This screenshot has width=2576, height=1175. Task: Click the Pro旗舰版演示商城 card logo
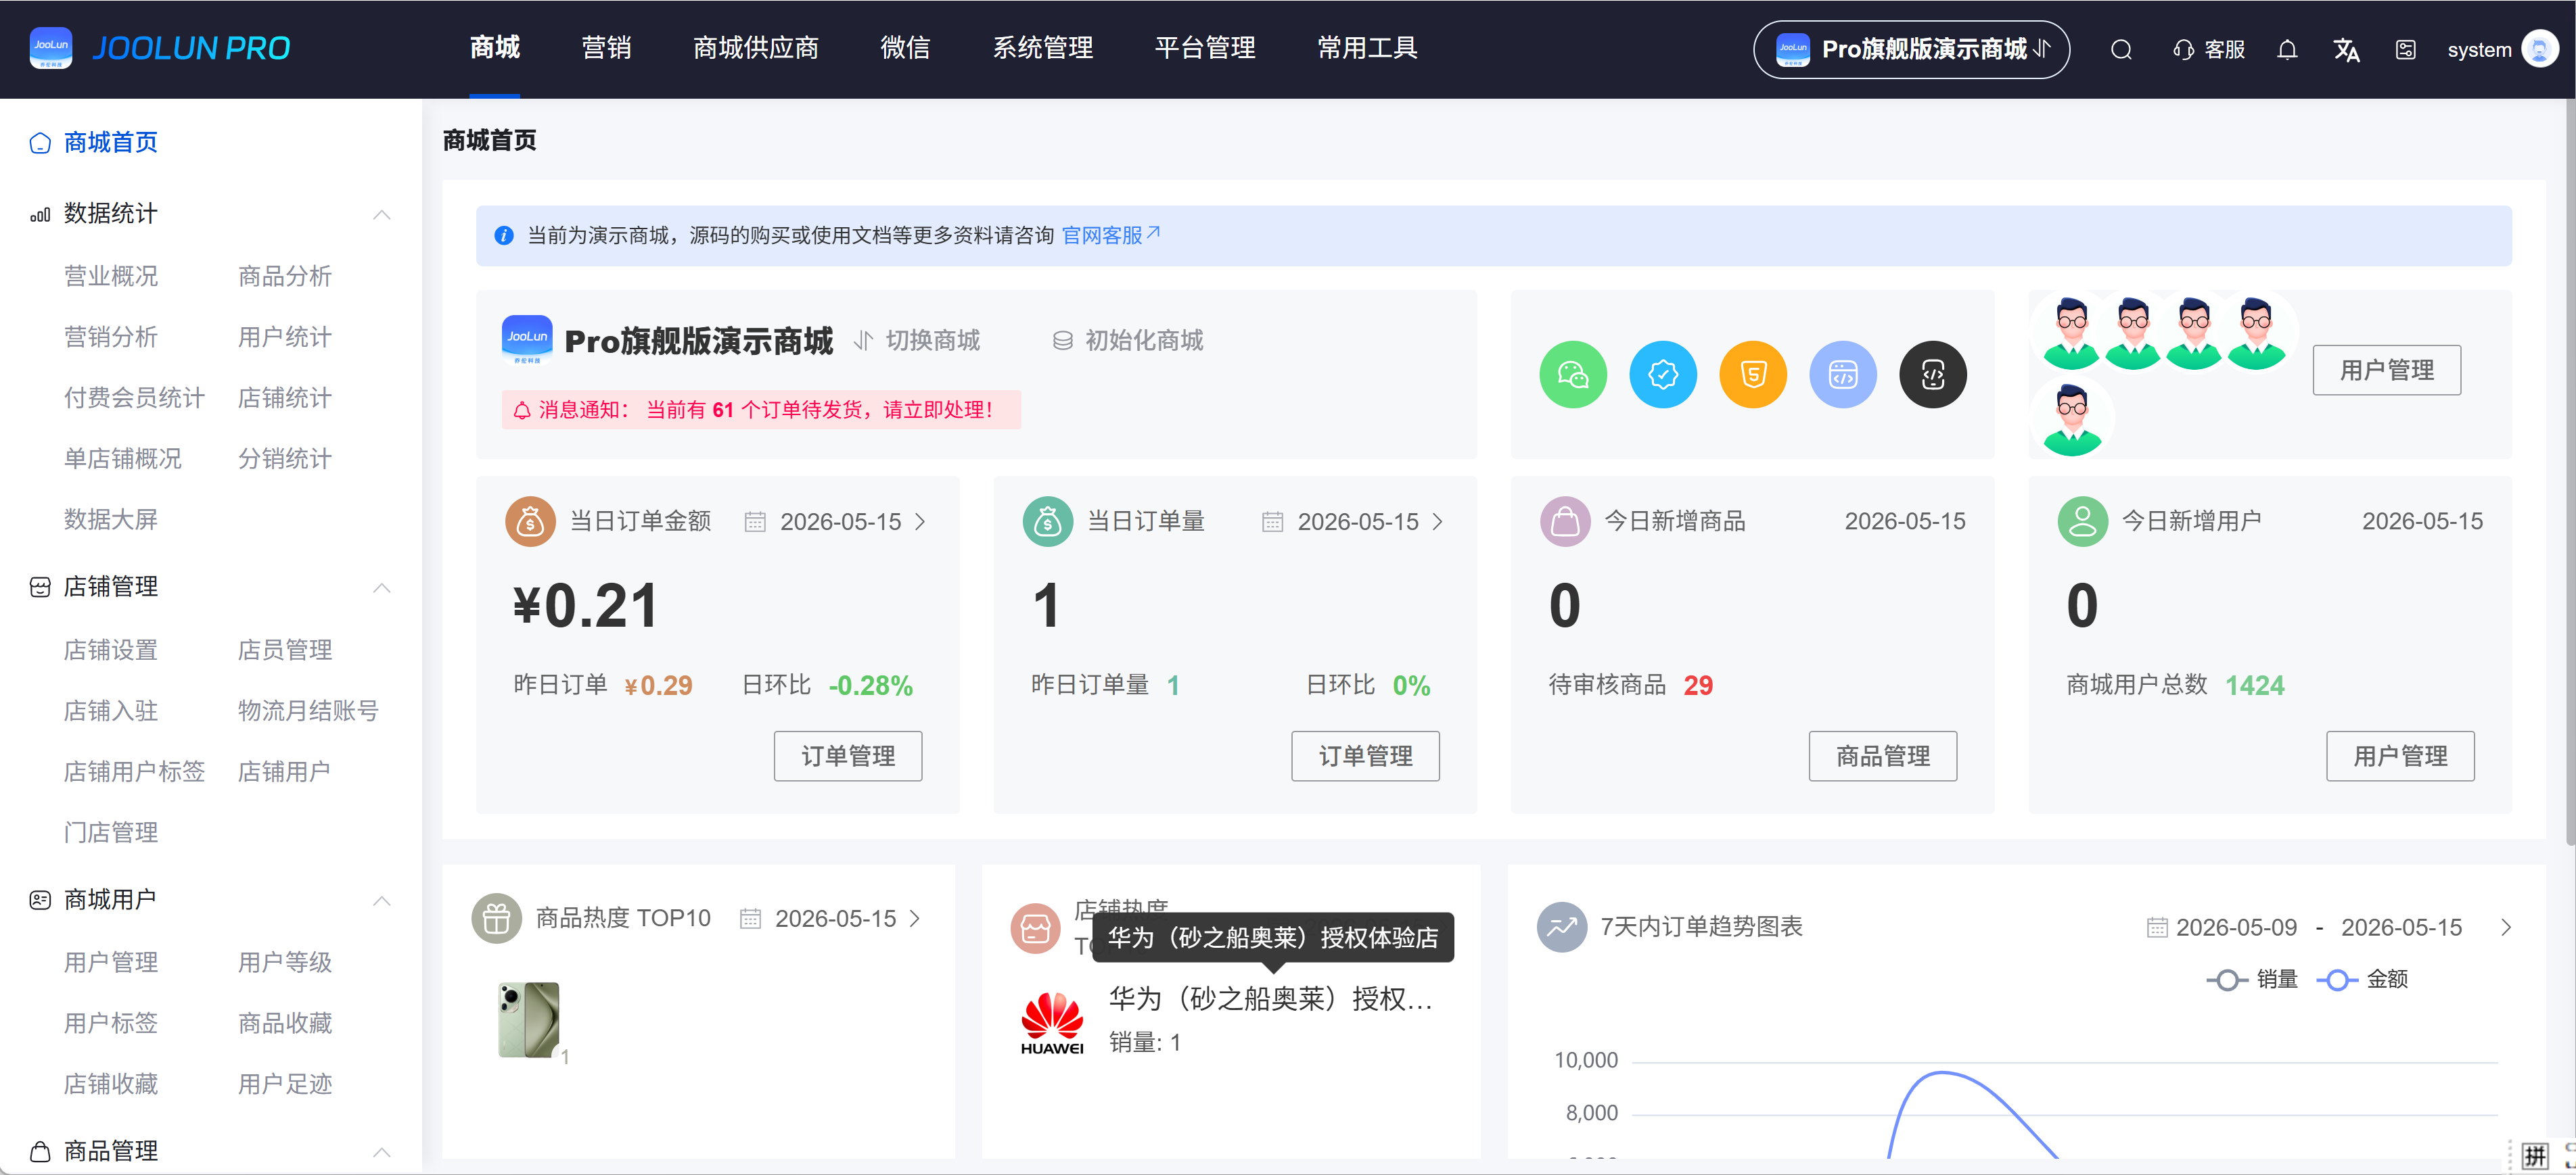(x=527, y=339)
